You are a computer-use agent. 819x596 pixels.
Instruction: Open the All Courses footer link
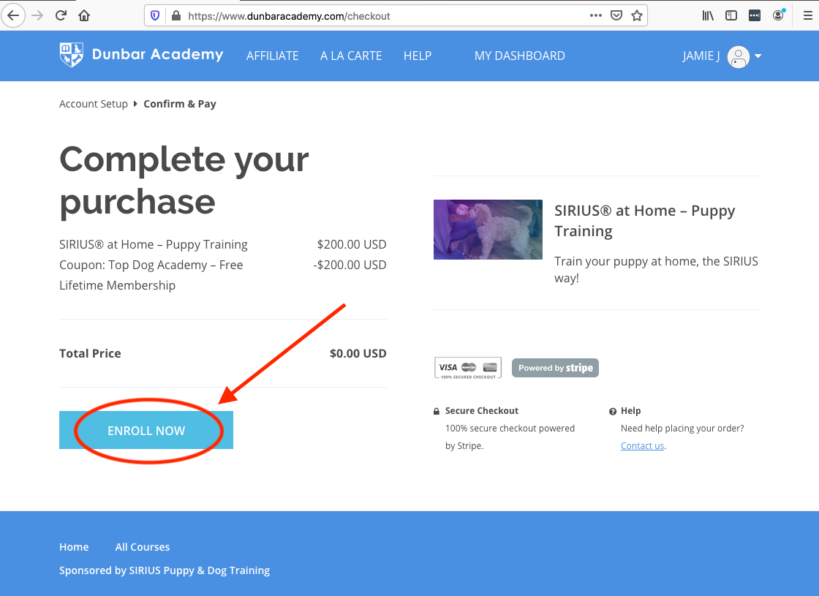[x=143, y=547]
